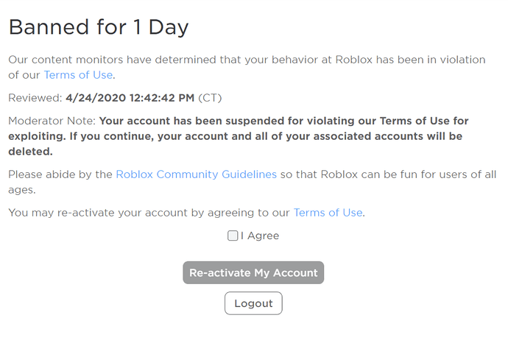Open Terms of Use link under the heading
This screenshot has width=508, height=343.
79,75
